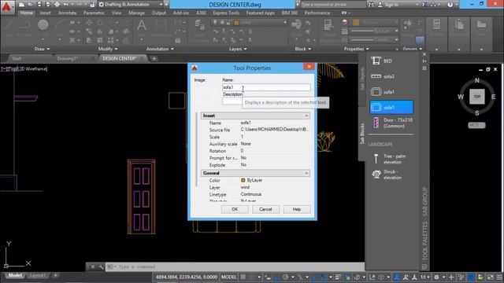Click the New drawing icon in quick access toolbar
Image resolution: width=504 pixels, height=283 pixels.
21,5
